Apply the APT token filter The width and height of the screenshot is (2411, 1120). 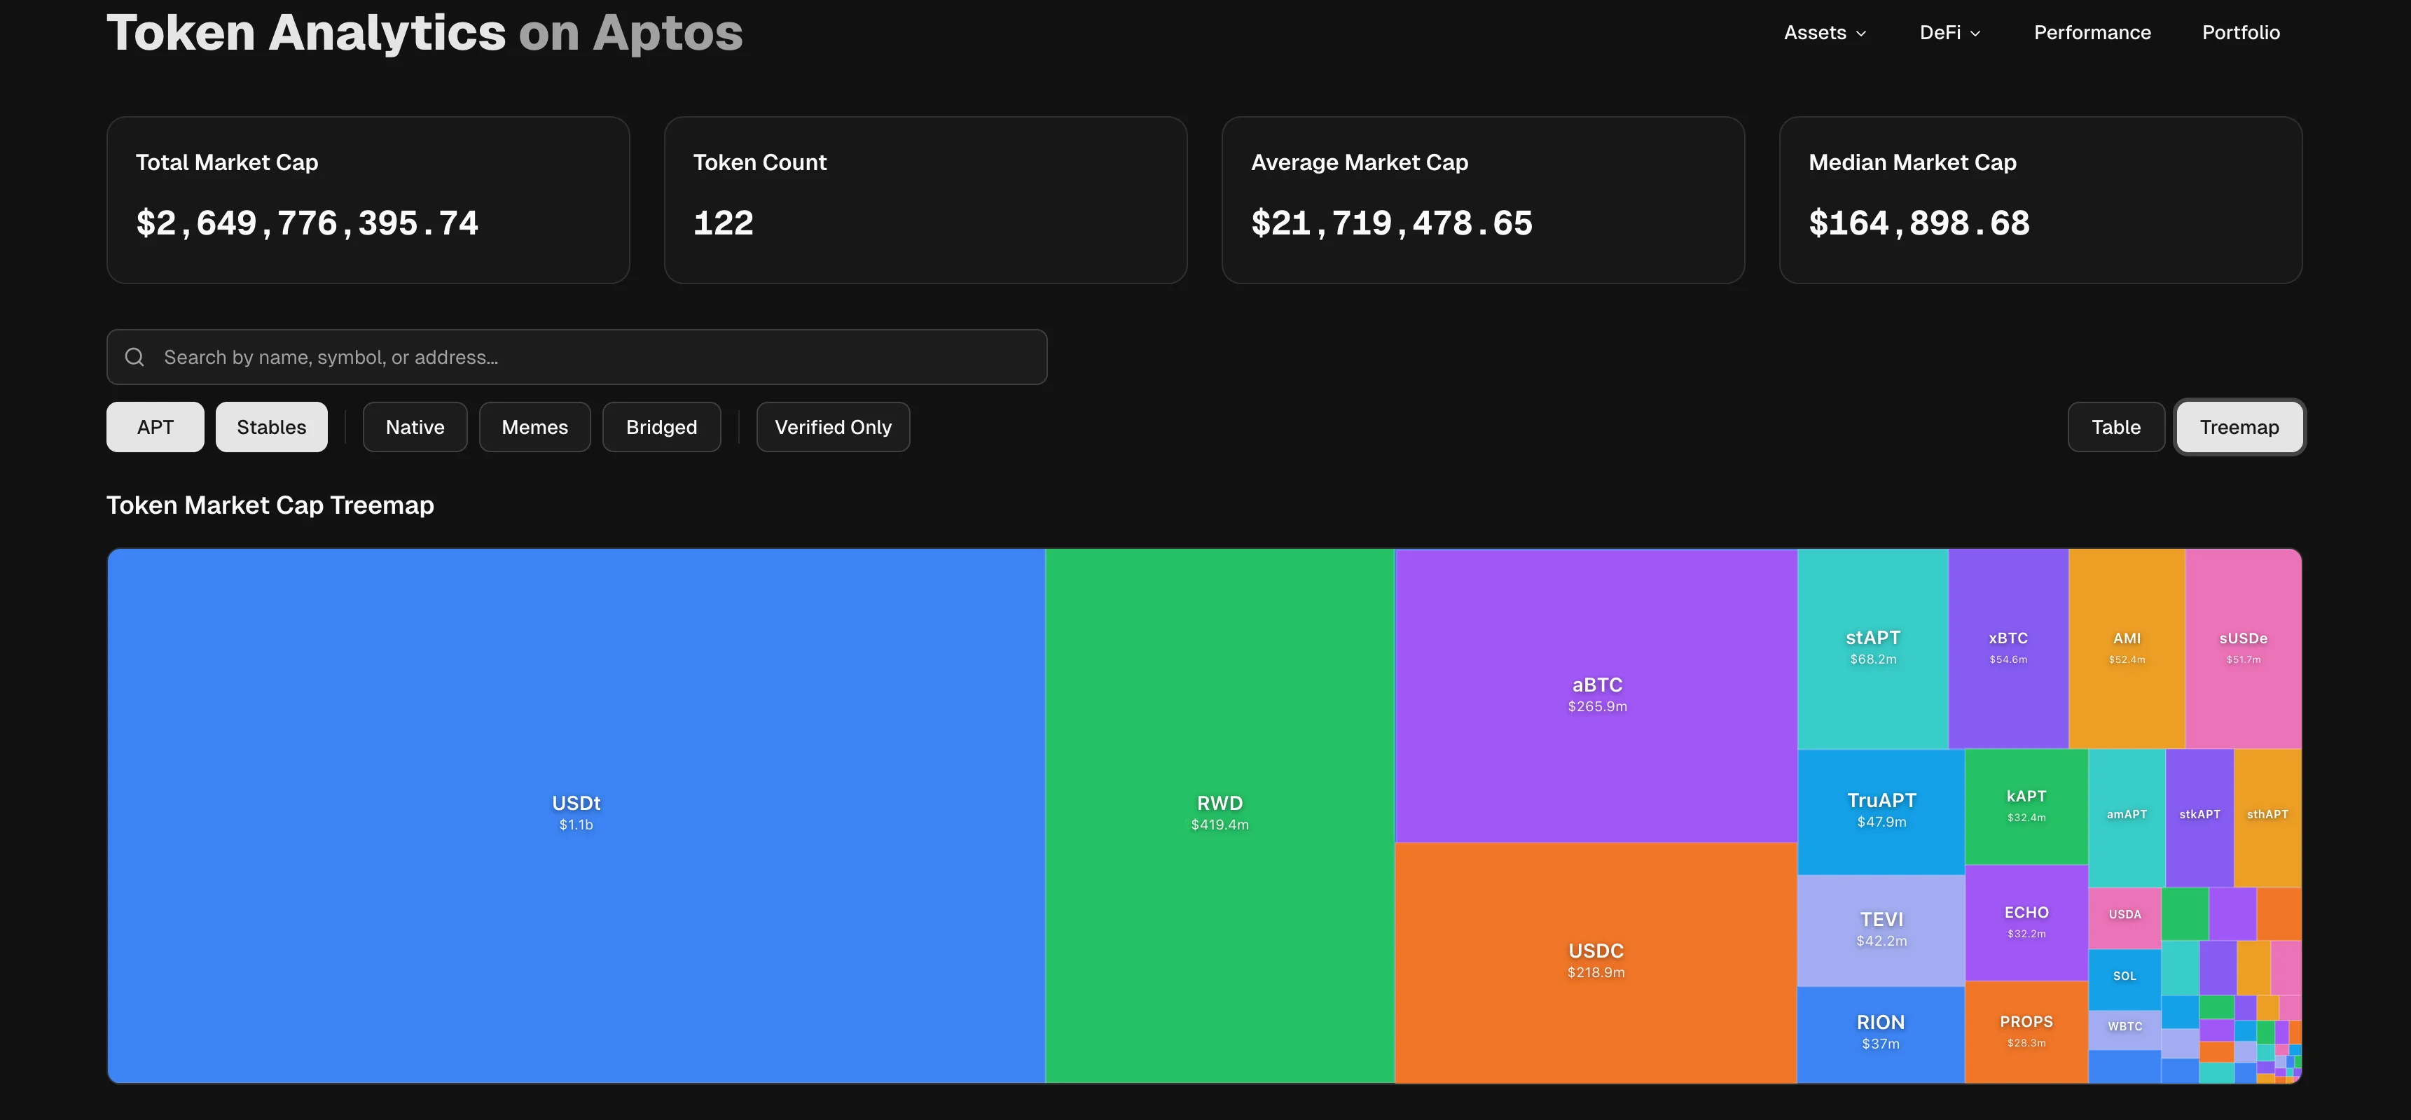coord(154,427)
